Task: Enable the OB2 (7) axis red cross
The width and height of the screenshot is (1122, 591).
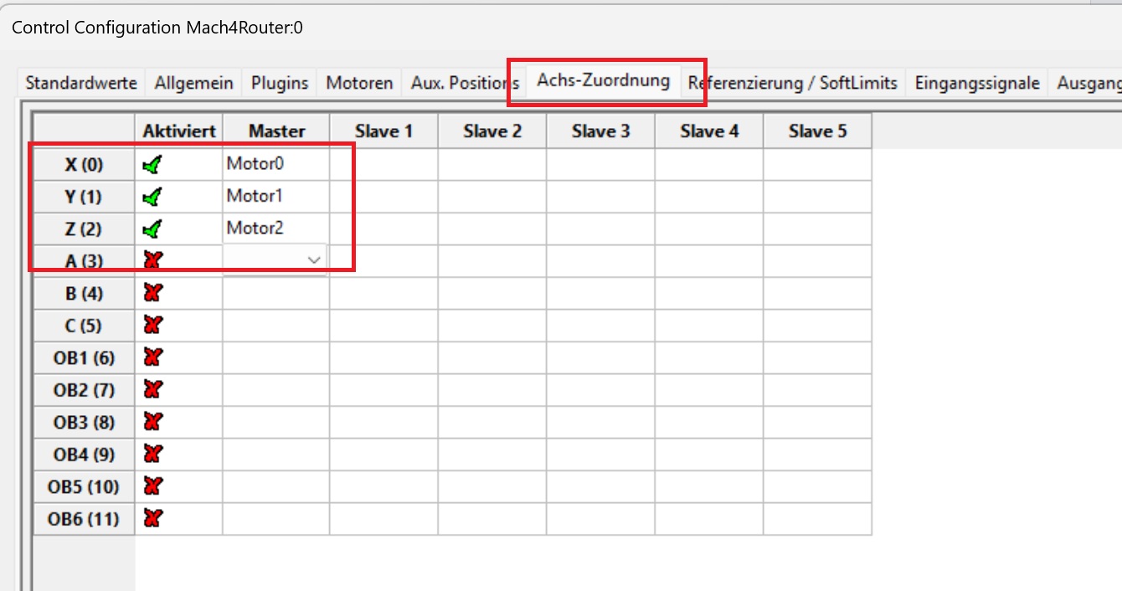Action: pos(152,389)
